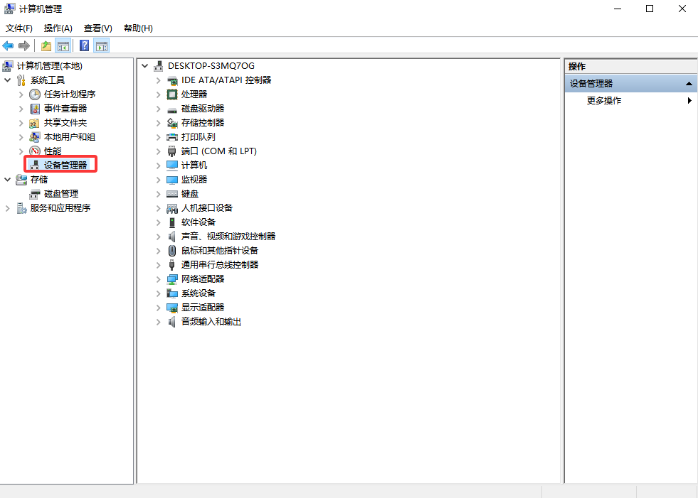Expand the 计算机 device category
The image size is (698, 498).
pyautogui.click(x=158, y=166)
